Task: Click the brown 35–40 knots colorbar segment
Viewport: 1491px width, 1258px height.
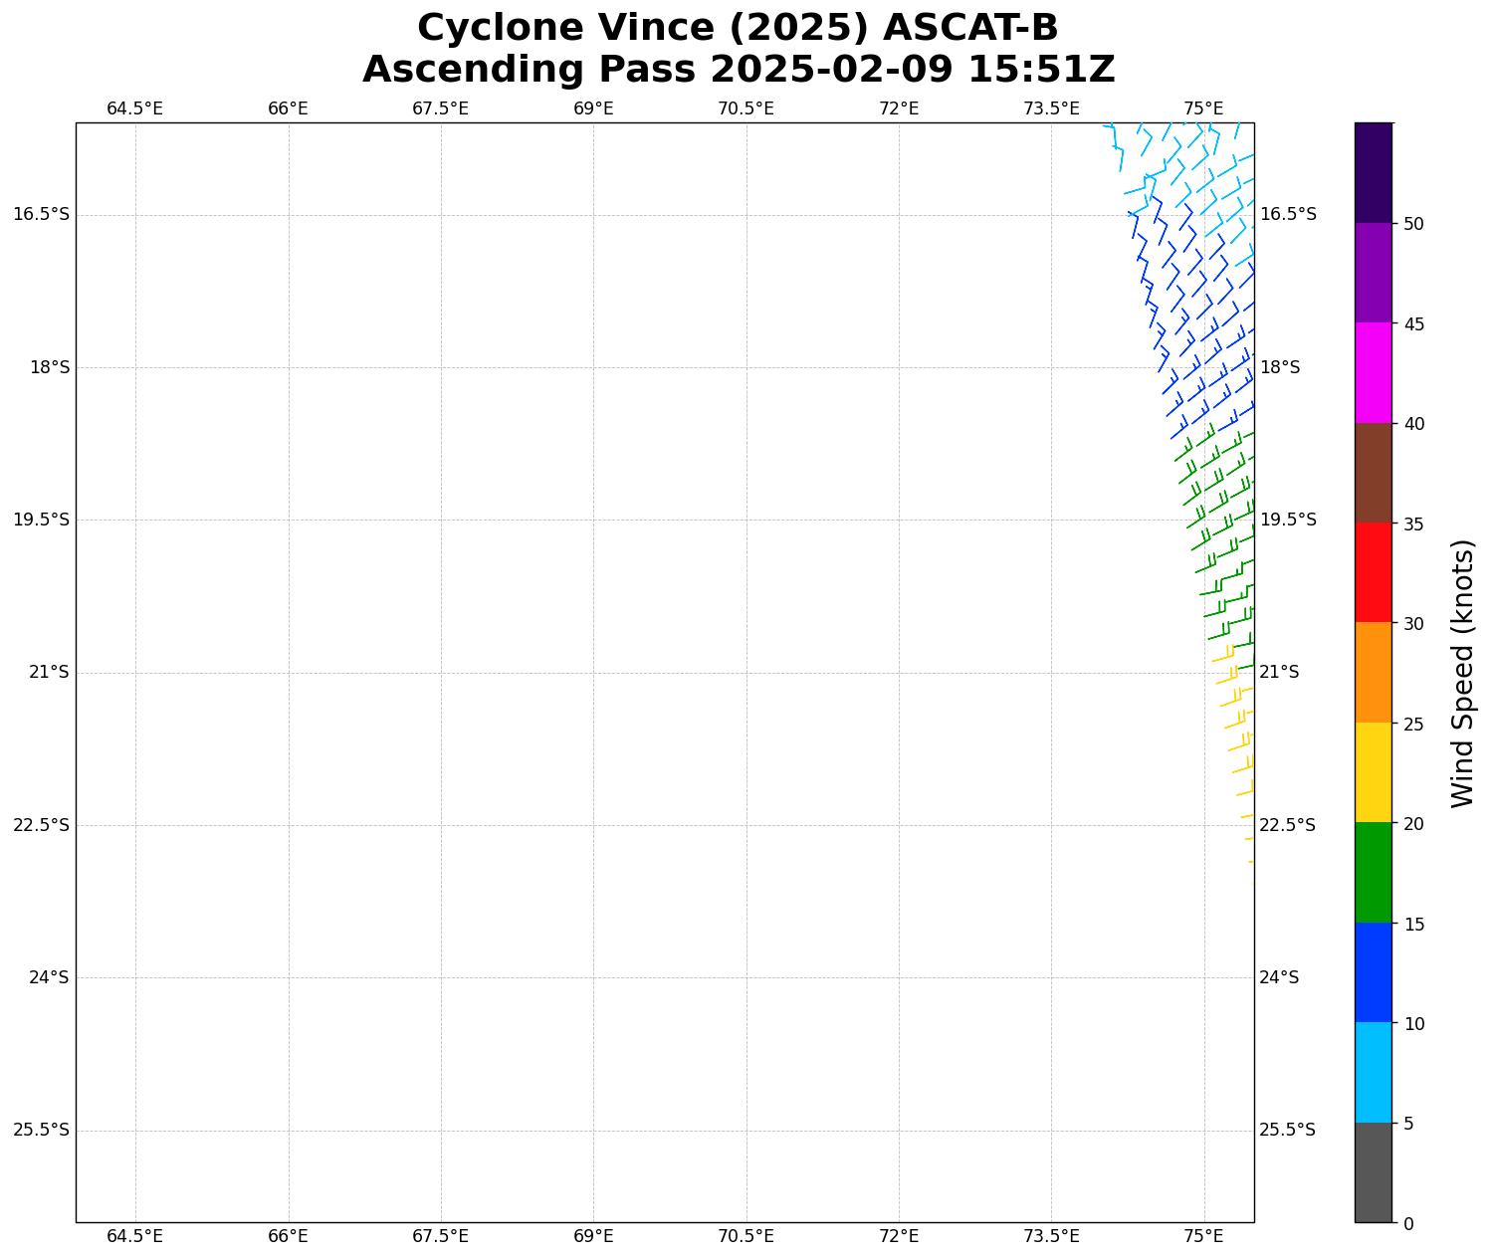Action: 1373,473
